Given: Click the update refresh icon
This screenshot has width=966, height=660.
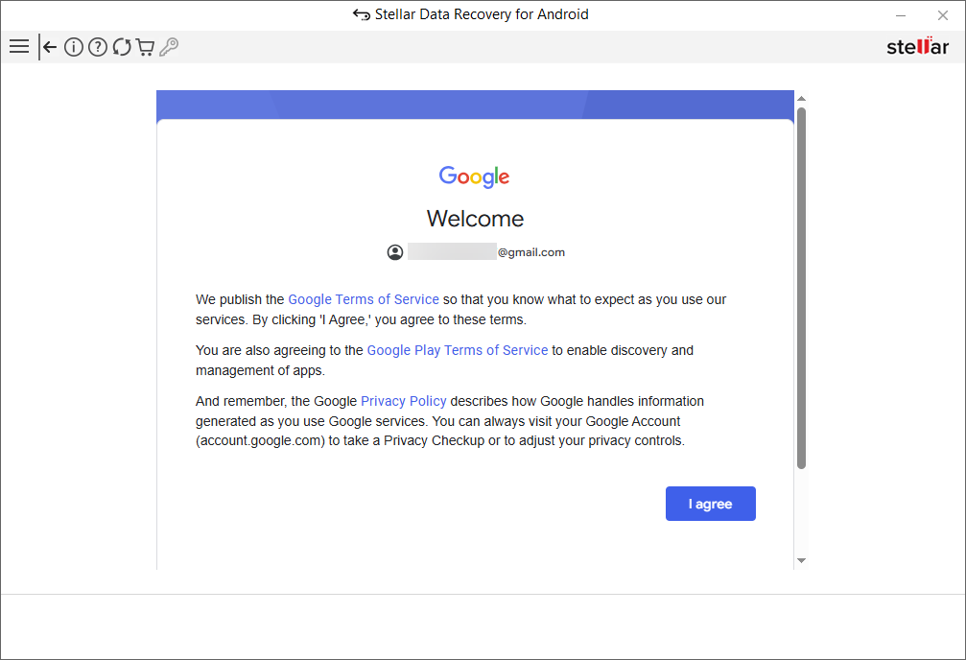Looking at the screenshot, I should [122, 47].
